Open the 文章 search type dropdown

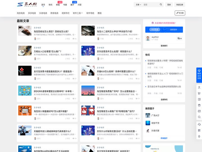click(138, 5)
